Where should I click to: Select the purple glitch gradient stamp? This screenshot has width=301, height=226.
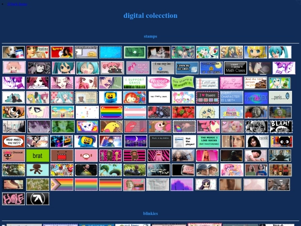(x=182, y=184)
